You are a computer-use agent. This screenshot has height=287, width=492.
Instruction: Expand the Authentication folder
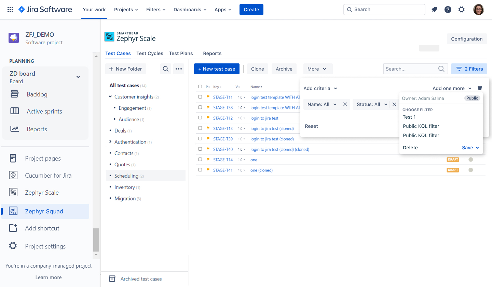point(110,142)
